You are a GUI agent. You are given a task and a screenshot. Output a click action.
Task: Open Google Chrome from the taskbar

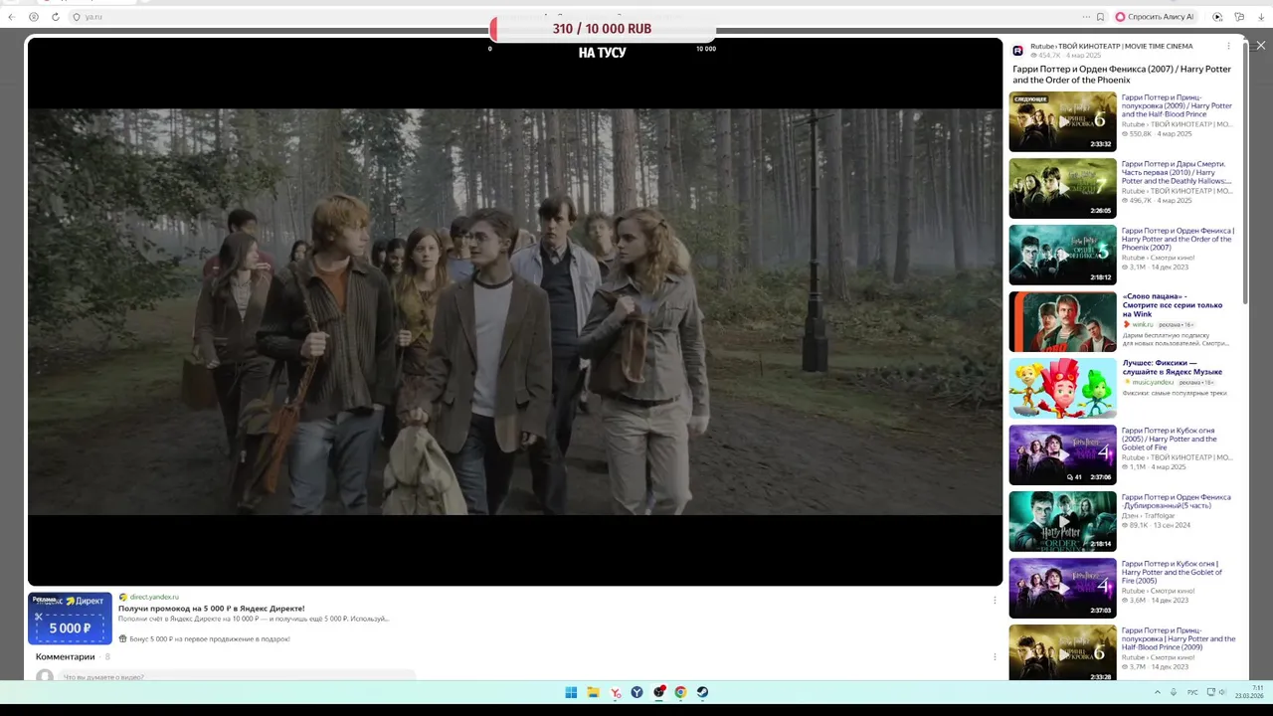click(x=680, y=692)
